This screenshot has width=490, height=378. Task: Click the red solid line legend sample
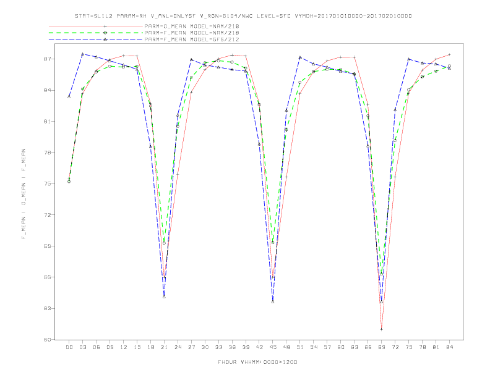(96, 26)
